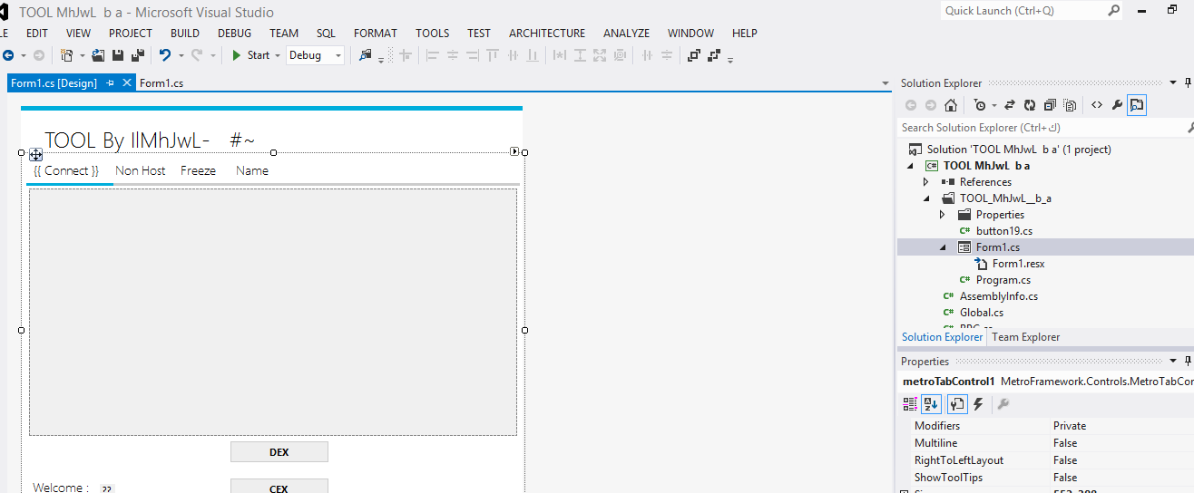Click the Bring to Front layout icon
1194x493 pixels.
tap(693, 55)
